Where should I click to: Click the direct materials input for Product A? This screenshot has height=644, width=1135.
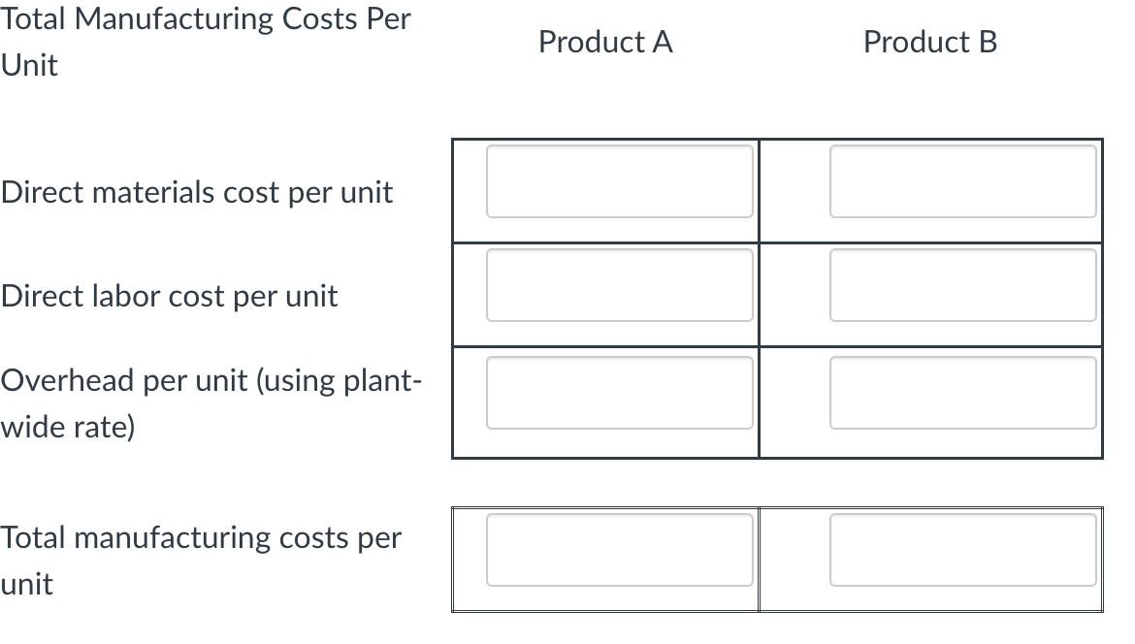tap(619, 182)
